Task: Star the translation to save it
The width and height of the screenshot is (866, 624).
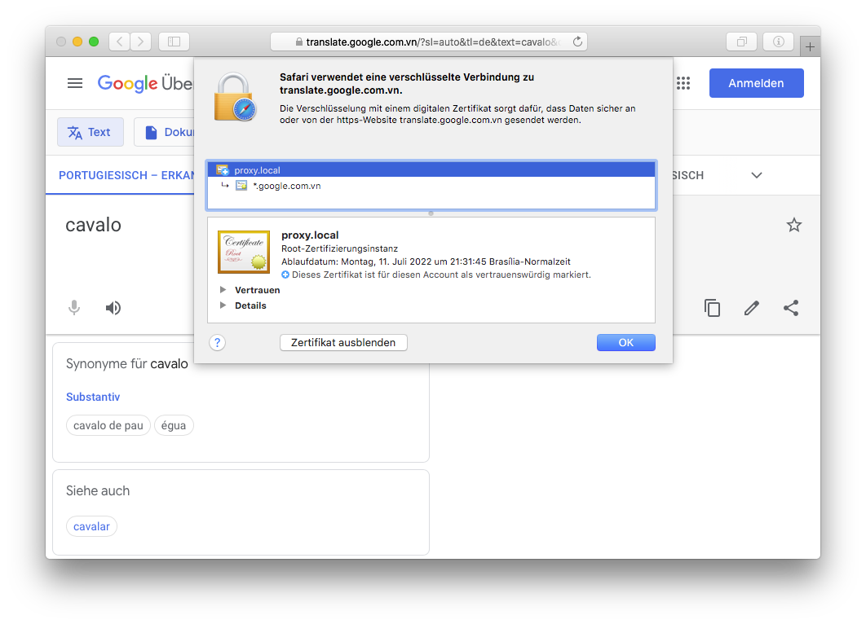Action: point(793,226)
